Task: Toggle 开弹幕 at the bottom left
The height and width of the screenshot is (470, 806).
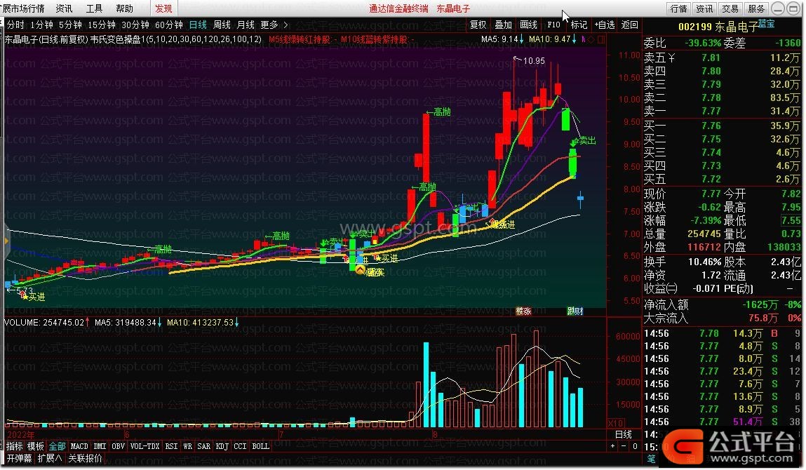Action: tap(19, 458)
